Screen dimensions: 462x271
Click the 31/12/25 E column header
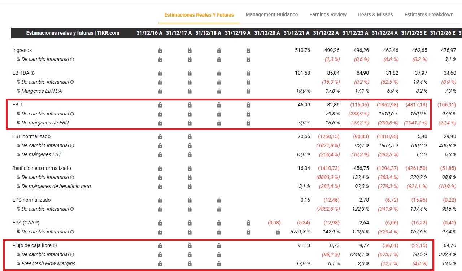coord(414,33)
